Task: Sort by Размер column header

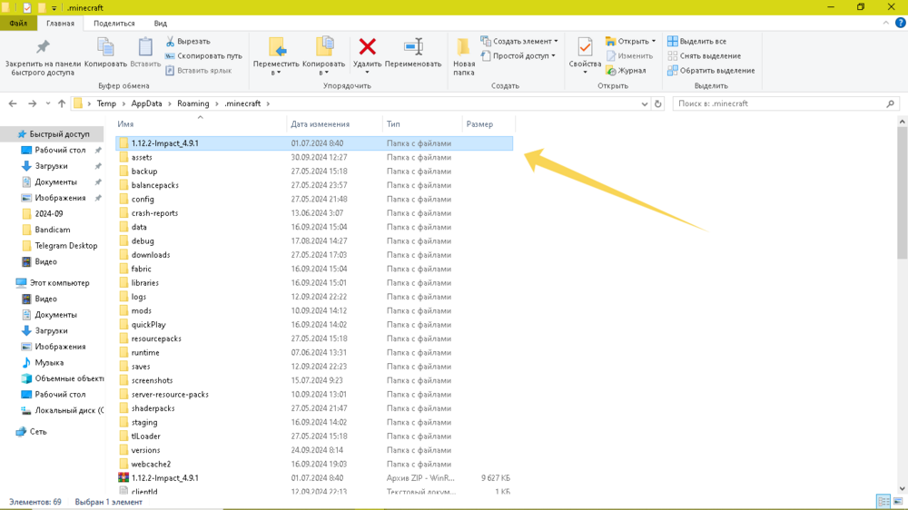Action: (x=480, y=124)
